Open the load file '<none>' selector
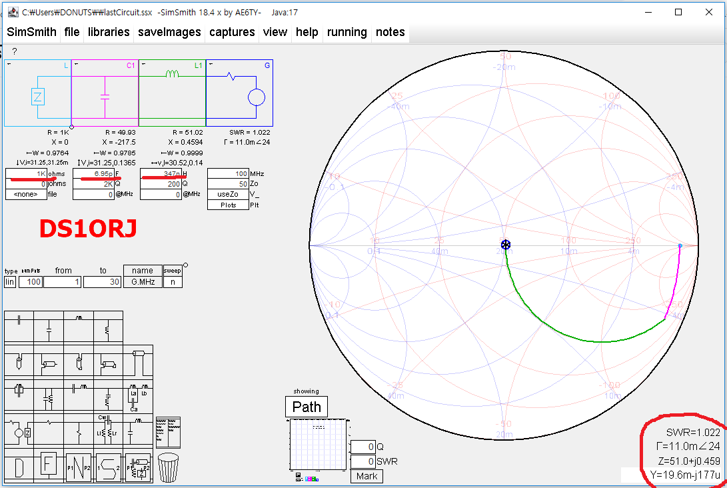Viewport: 727px width, 488px height. [26, 195]
